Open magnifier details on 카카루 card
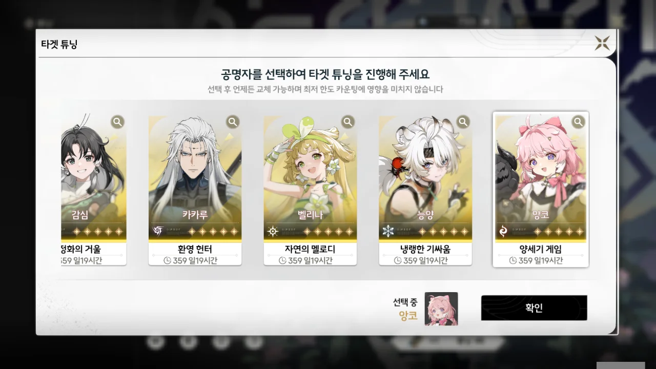Screen dimensions: 656x369 [x=233, y=122]
